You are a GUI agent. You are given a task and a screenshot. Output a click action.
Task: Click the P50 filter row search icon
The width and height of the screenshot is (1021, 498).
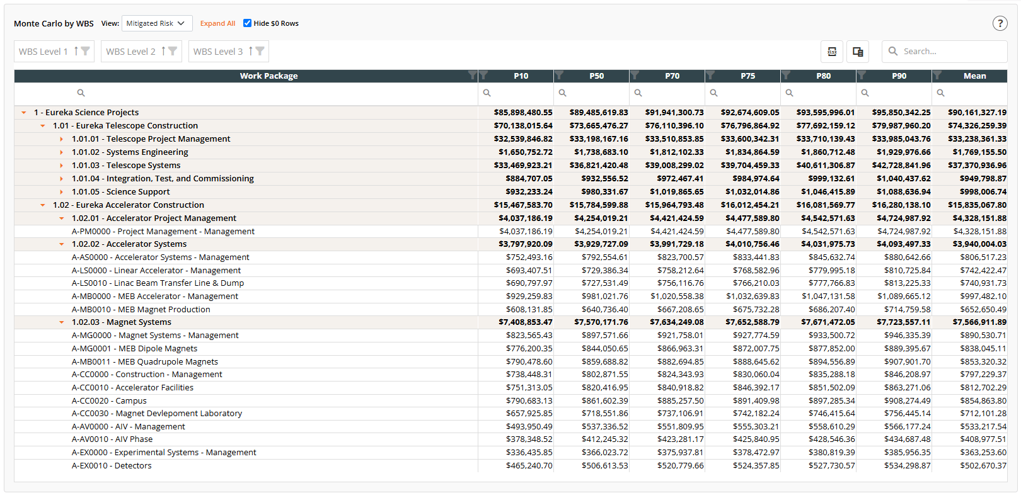tap(562, 93)
